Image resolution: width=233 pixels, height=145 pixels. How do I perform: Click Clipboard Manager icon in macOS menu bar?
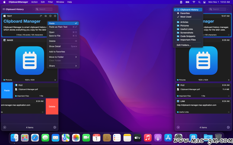181,2
